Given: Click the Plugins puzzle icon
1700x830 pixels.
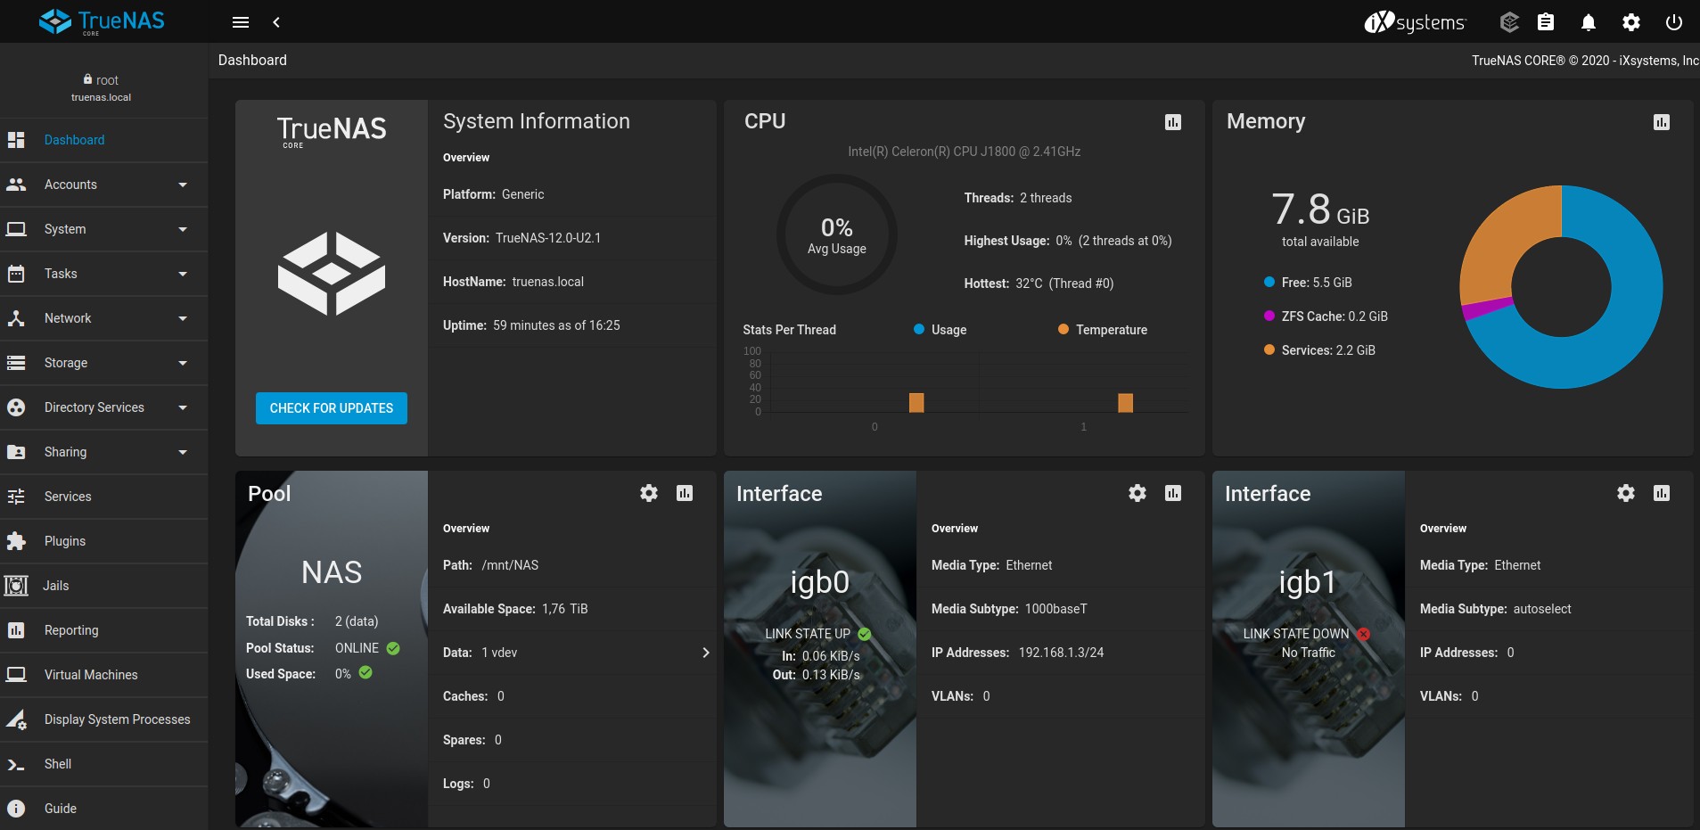Looking at the screenshot, I should coord(16,541).
